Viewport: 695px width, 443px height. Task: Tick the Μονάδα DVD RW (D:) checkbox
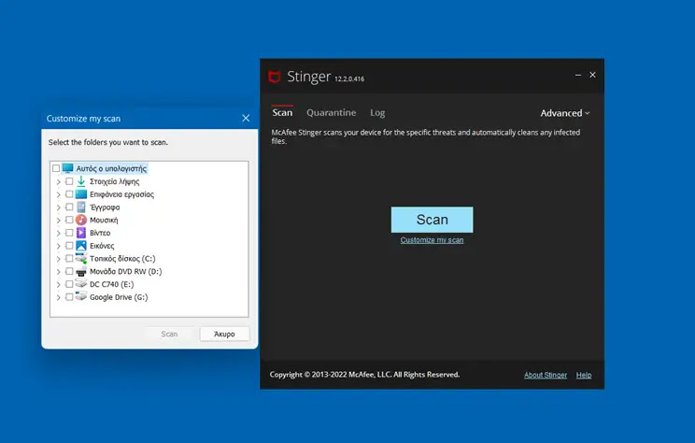pos(69,271)
